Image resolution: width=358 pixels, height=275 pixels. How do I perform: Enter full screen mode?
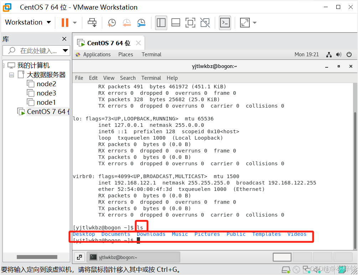coord(190,22)
